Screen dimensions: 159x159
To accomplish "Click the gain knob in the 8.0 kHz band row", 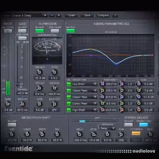I will 139,103.
